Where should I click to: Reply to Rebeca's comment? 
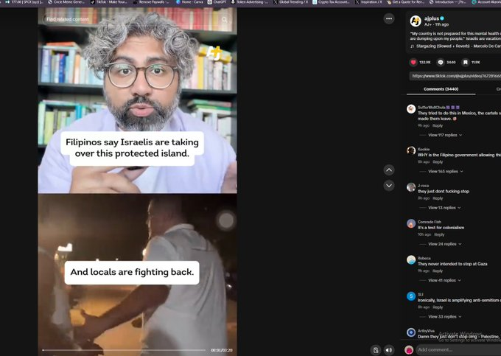pyautogui.click(x=438, y=271)
